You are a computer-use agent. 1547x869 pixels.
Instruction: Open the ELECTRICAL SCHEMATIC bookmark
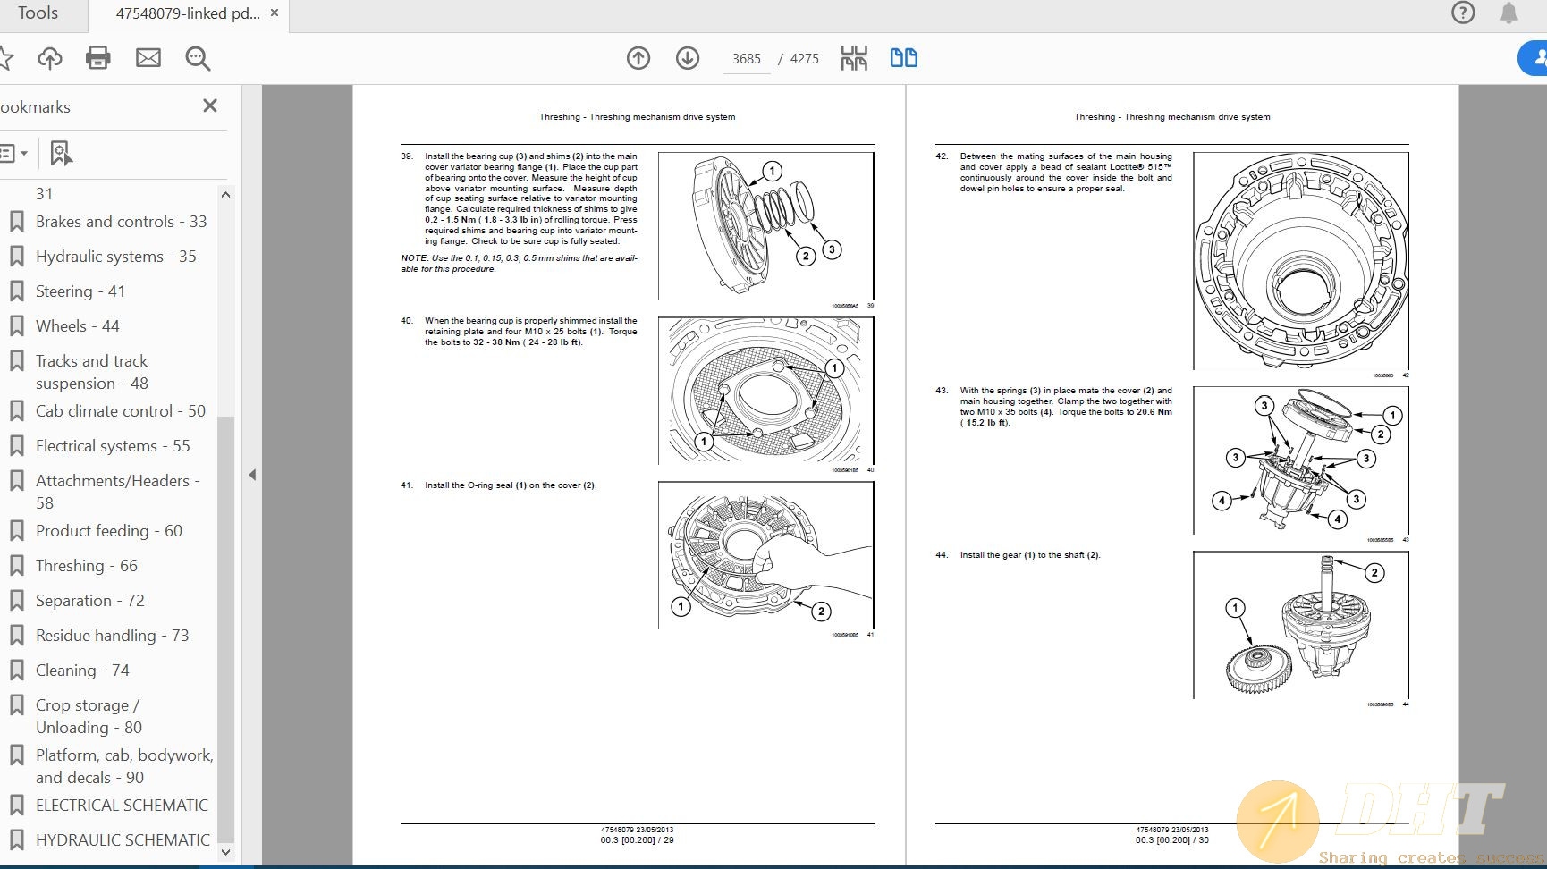(122, 806)
